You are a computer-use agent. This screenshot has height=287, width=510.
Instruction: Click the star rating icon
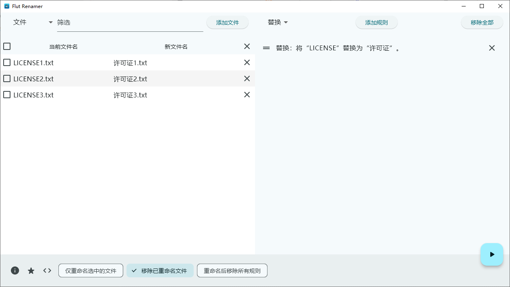point(31,271)
